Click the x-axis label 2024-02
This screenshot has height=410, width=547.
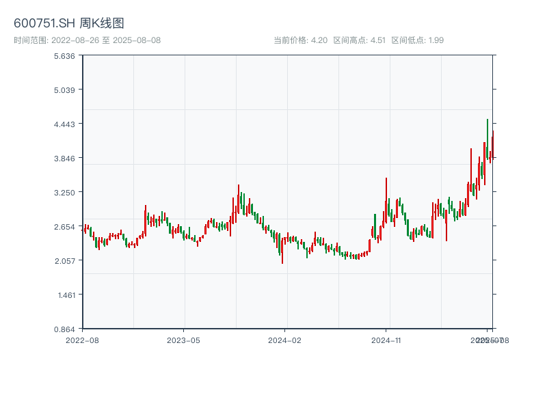(284, 340)
